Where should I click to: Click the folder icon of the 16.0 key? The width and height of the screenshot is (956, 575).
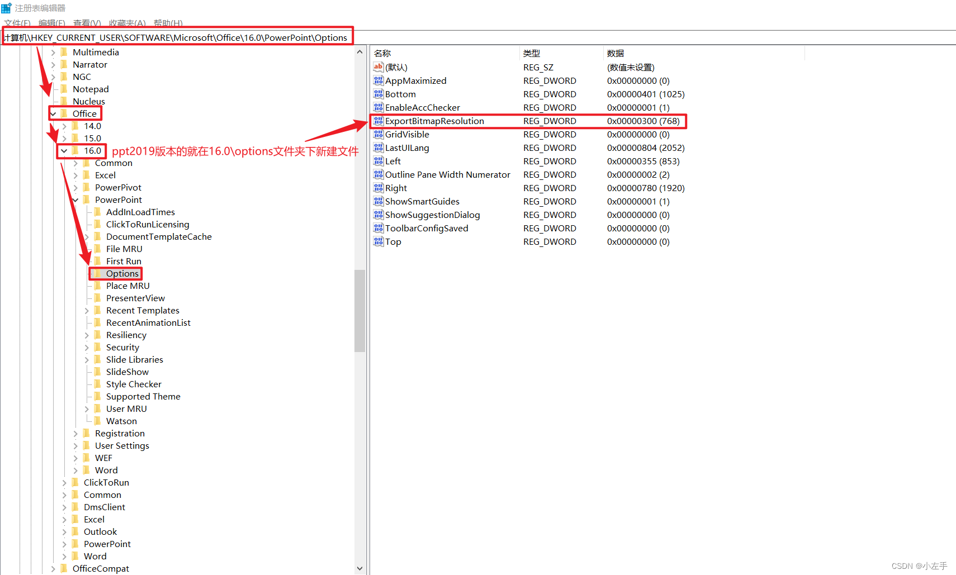point(75,150)
